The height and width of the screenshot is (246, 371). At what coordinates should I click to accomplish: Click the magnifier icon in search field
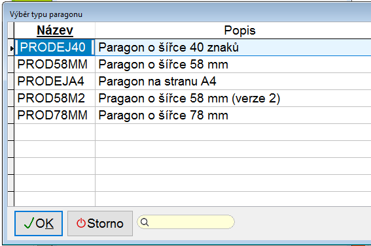[x=145, y=222]
